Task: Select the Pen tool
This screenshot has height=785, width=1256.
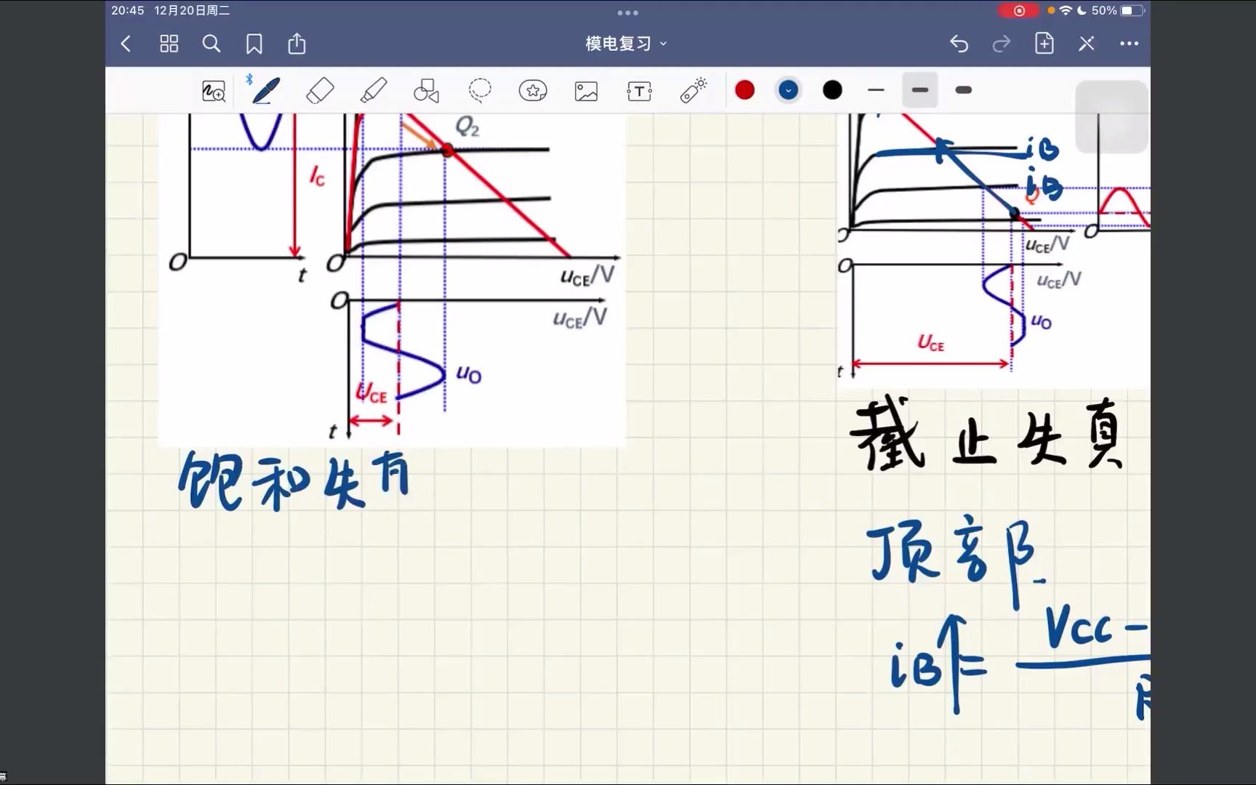Action: coord(266,91)
